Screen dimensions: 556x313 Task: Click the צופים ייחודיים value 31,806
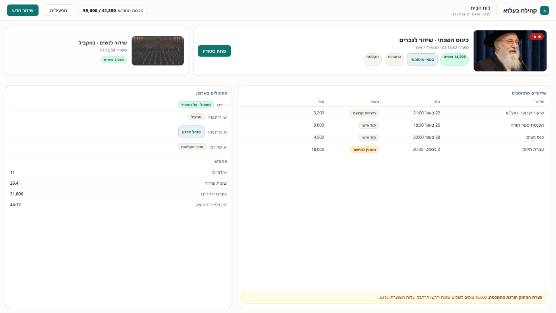click(17, 194)
